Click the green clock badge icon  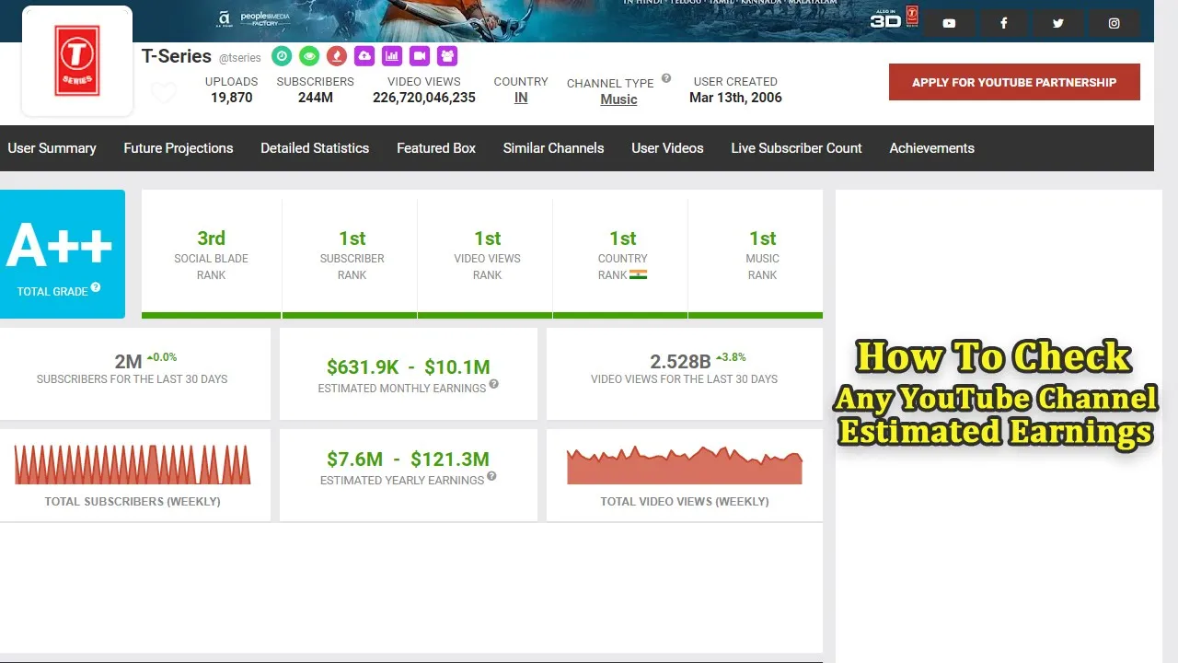pyautogui.click(x=283, y=56)
